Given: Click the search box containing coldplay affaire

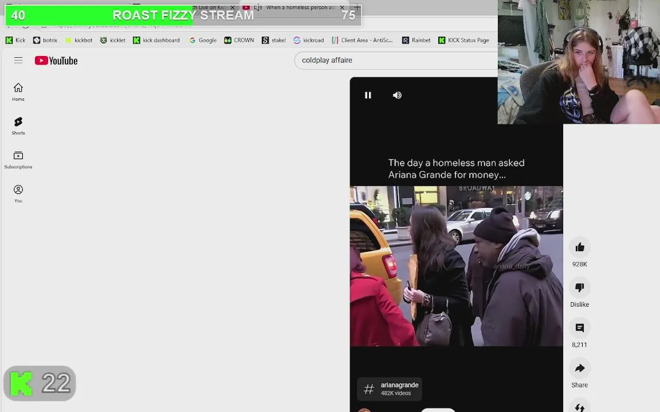Looking at the screenshot, I should [396, 60].
